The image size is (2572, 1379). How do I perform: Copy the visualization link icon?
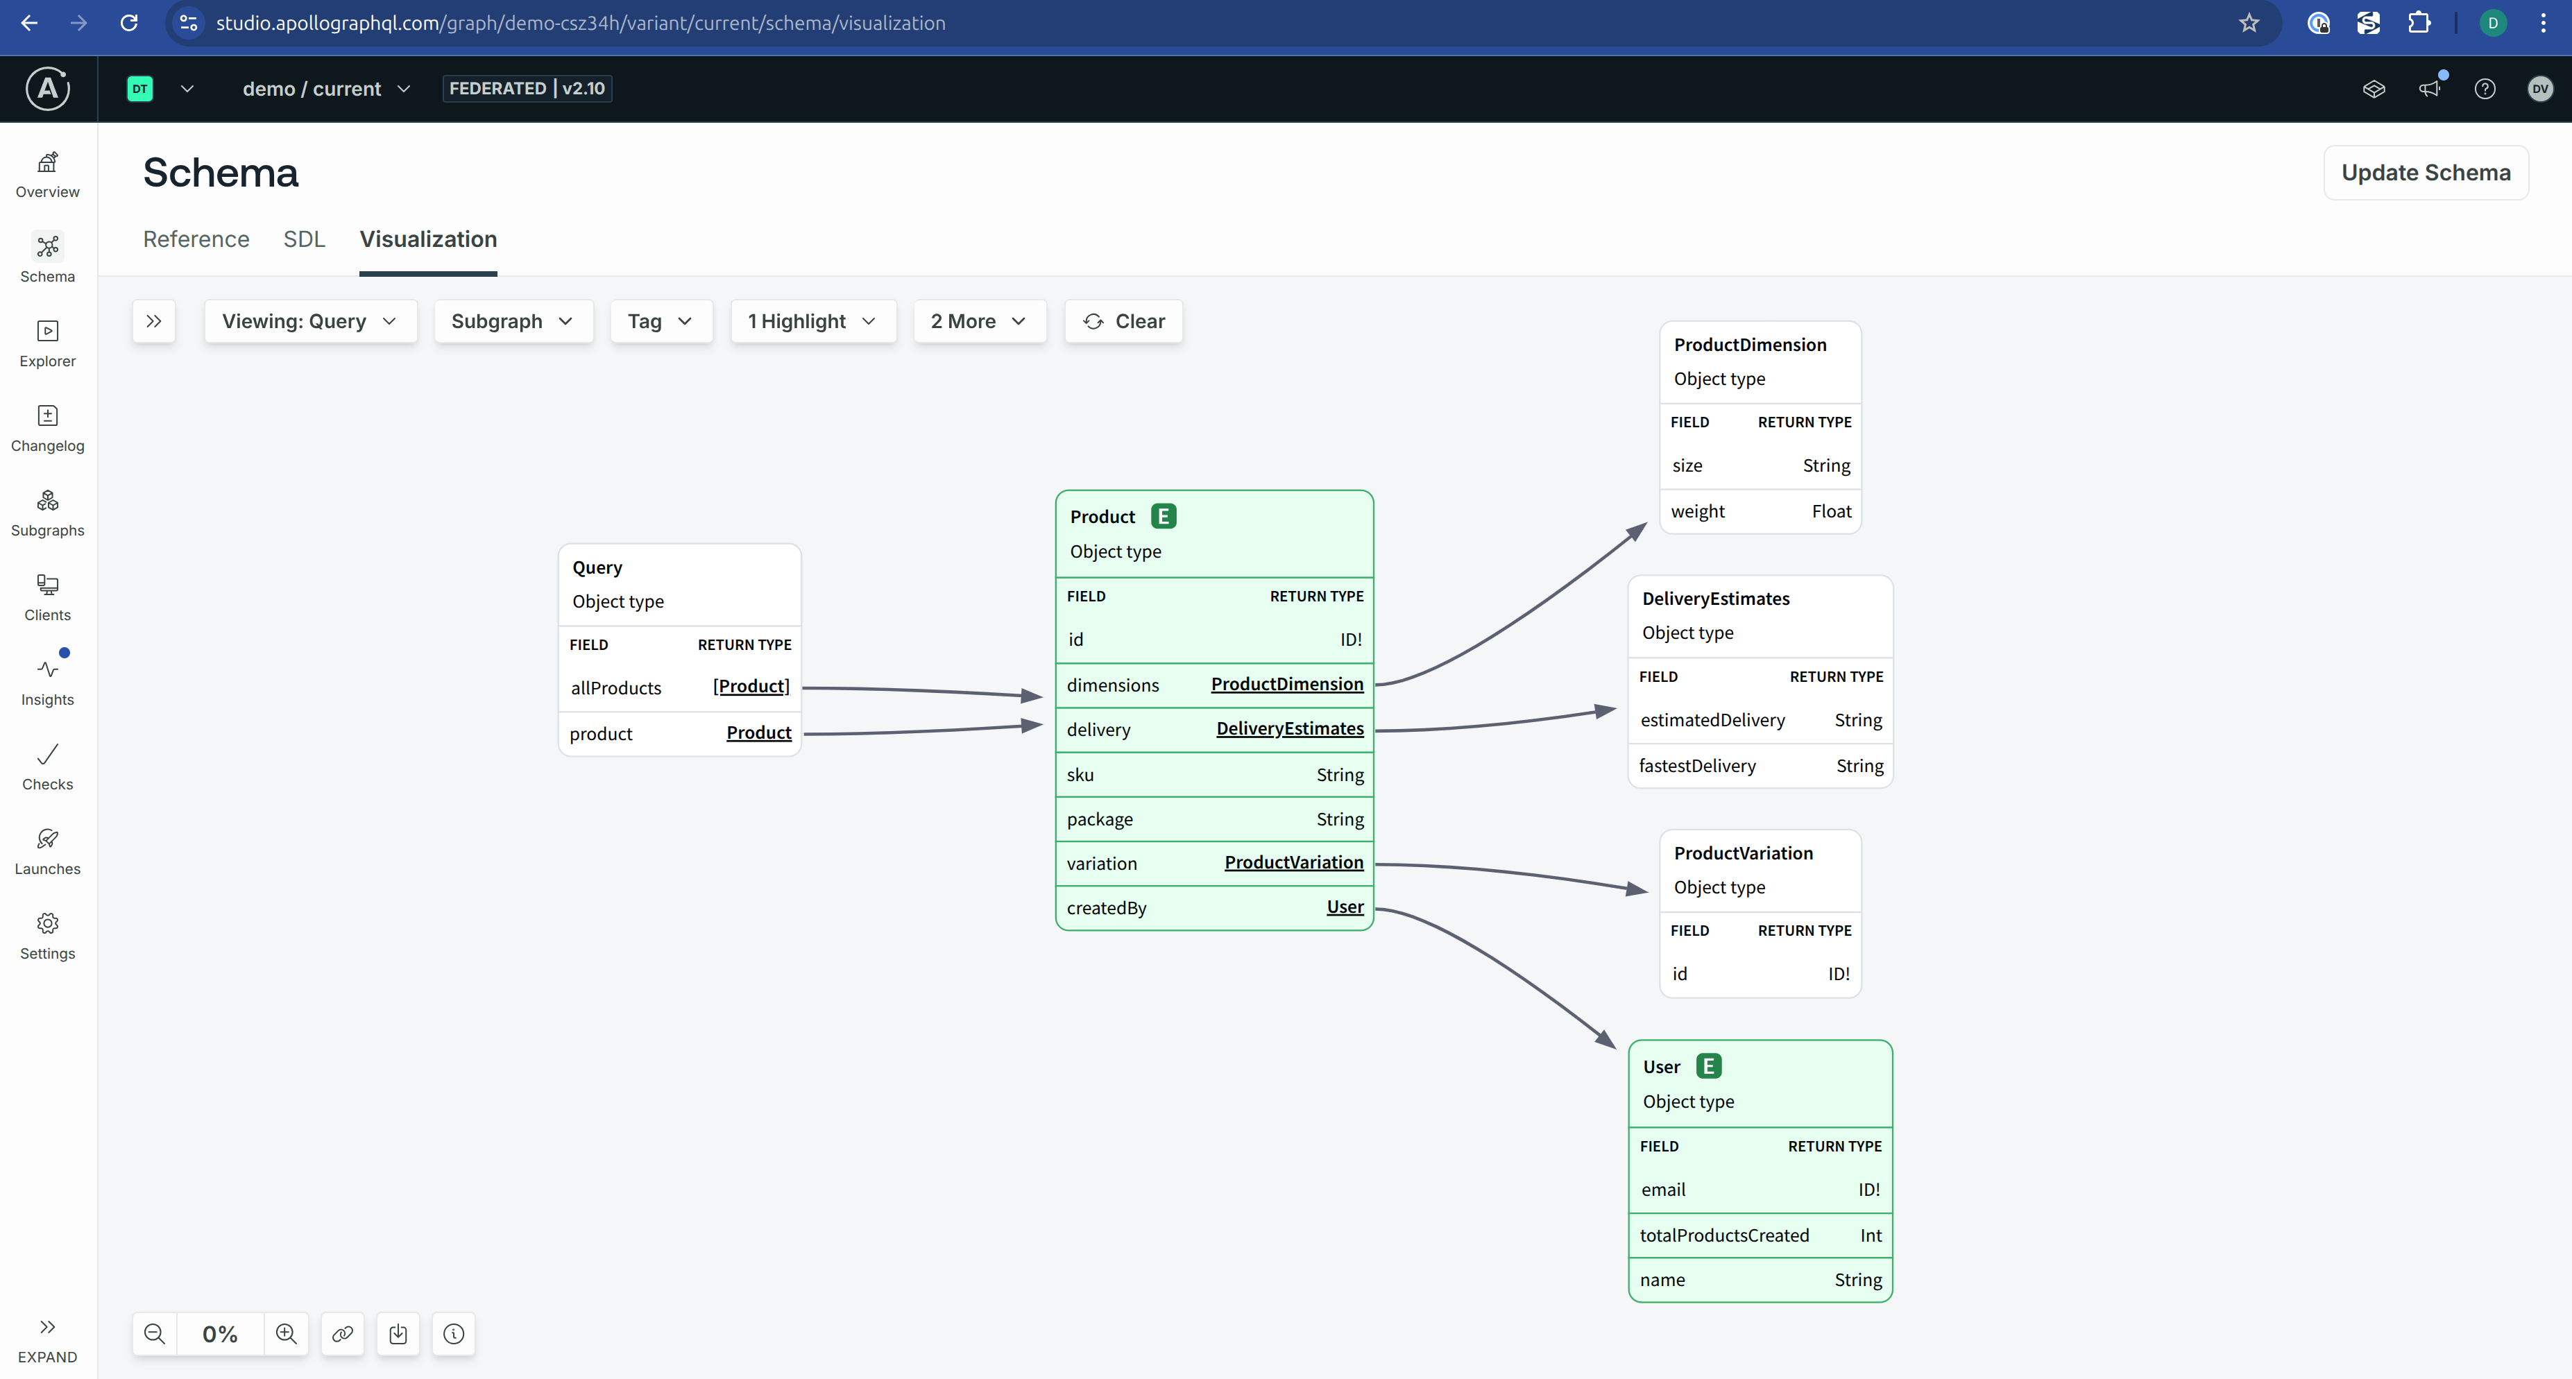click(x=343, y=1334)
